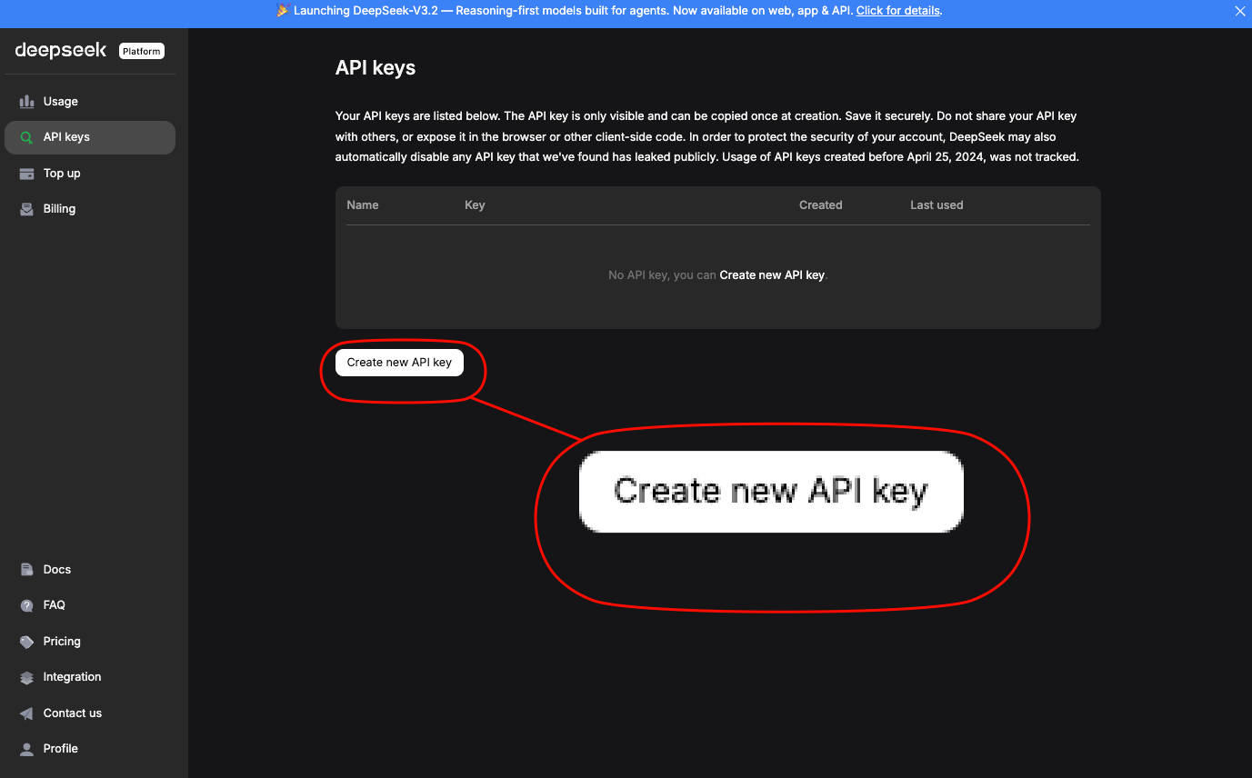
Task: Click the inline Create new API key link in table
Action: pos(772,275)
